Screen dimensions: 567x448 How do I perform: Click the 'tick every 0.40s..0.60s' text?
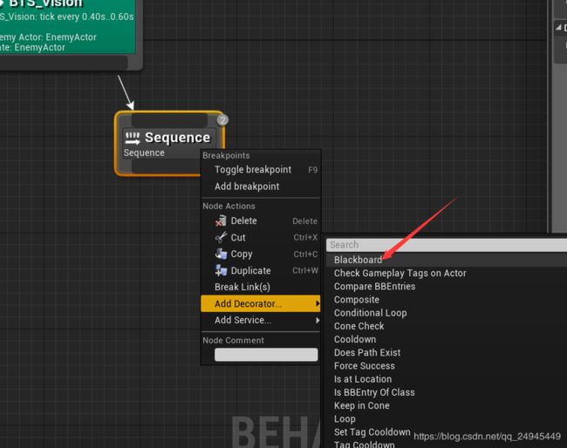pyautogui.click(x=86, y=17)
